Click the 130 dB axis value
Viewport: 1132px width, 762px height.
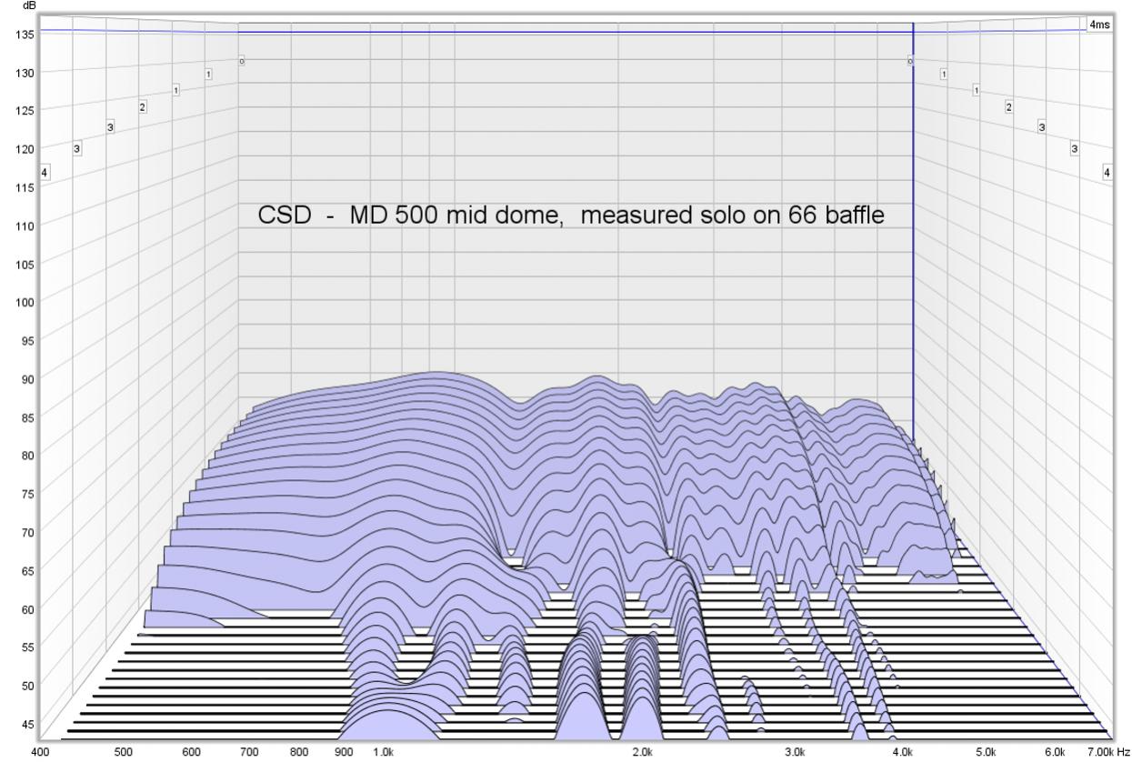(25, 73)
